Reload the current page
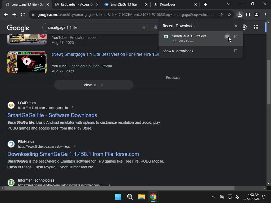This screenshot has width=271, height=203. point(23,15)
